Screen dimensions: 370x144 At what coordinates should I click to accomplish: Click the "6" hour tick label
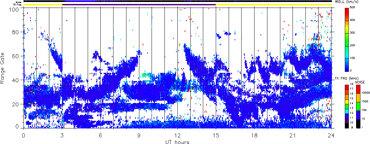(101, 136)
